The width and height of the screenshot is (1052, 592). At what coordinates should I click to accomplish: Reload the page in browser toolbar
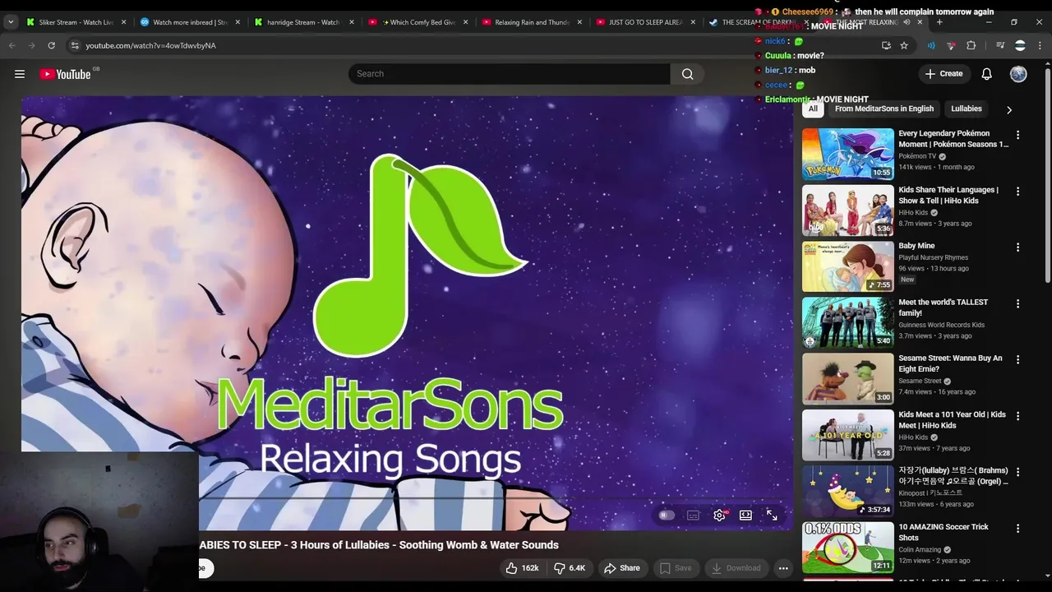click(x=51, y=45)
